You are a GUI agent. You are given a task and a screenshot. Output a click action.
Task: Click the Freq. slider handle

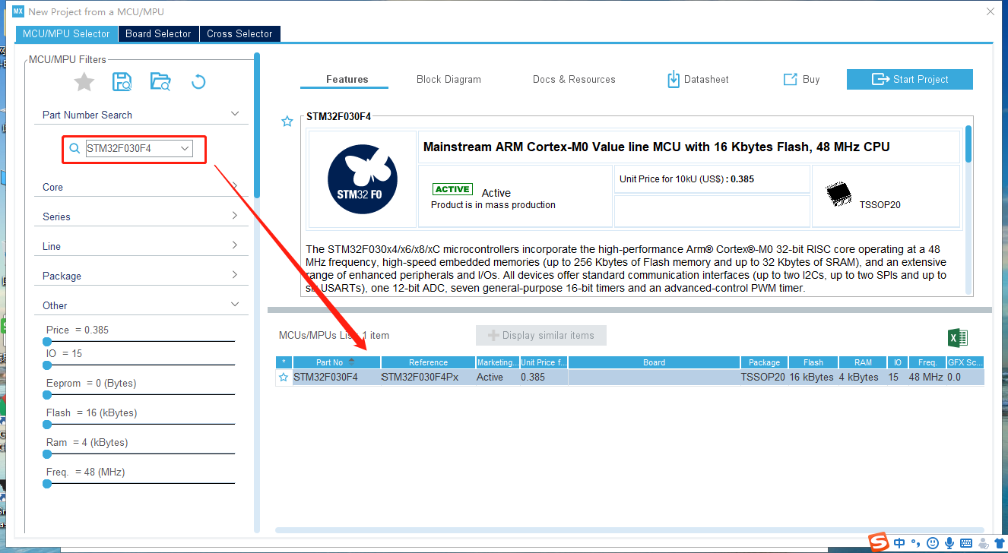47,484
